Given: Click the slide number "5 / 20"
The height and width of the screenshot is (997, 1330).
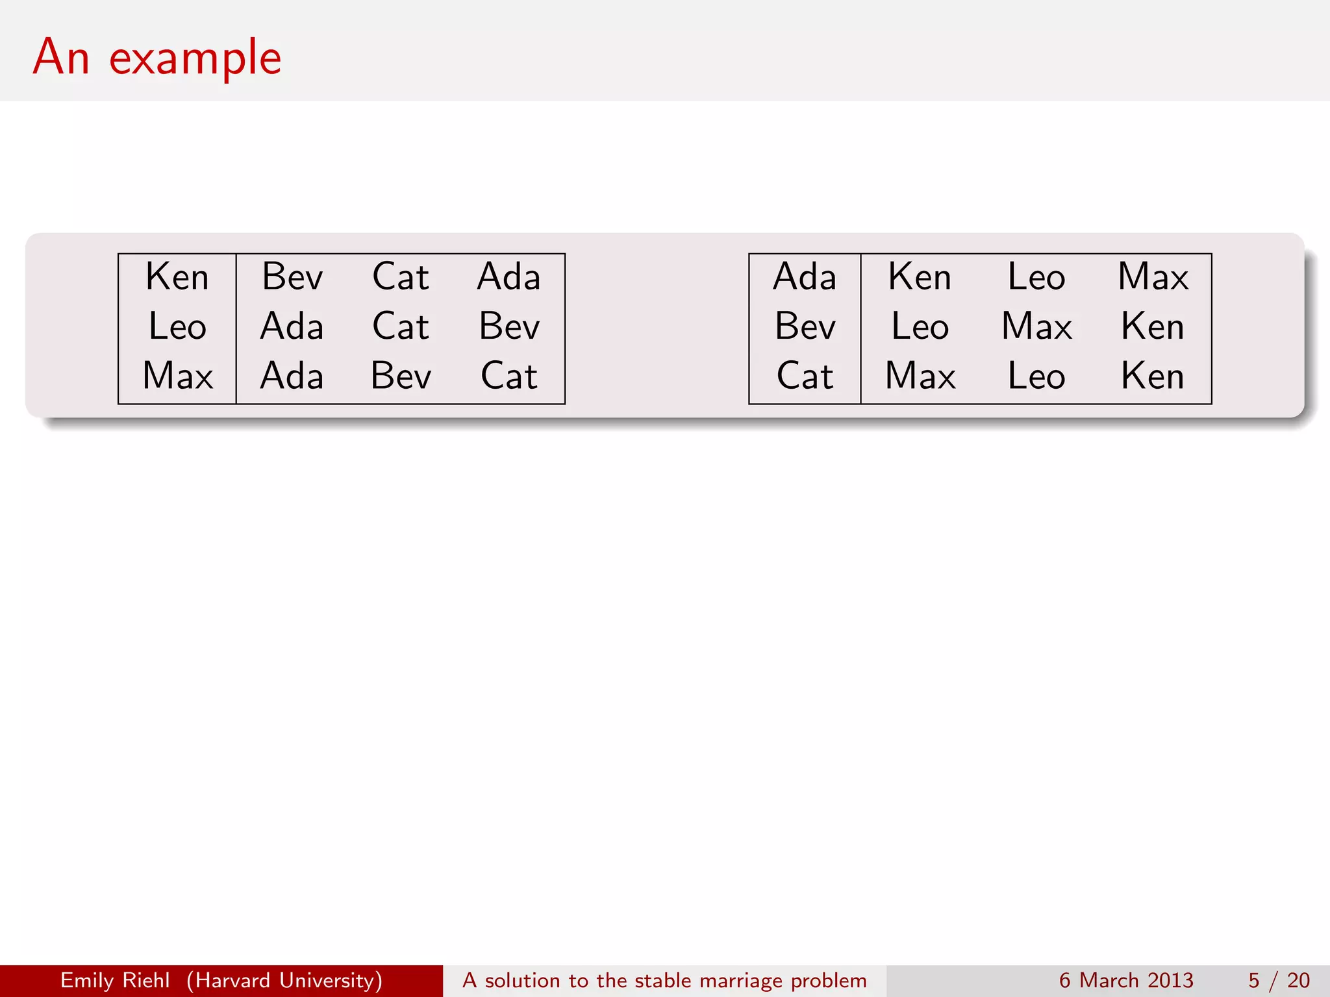Looking at the screenshot, I should click(x=1279, y=980).
